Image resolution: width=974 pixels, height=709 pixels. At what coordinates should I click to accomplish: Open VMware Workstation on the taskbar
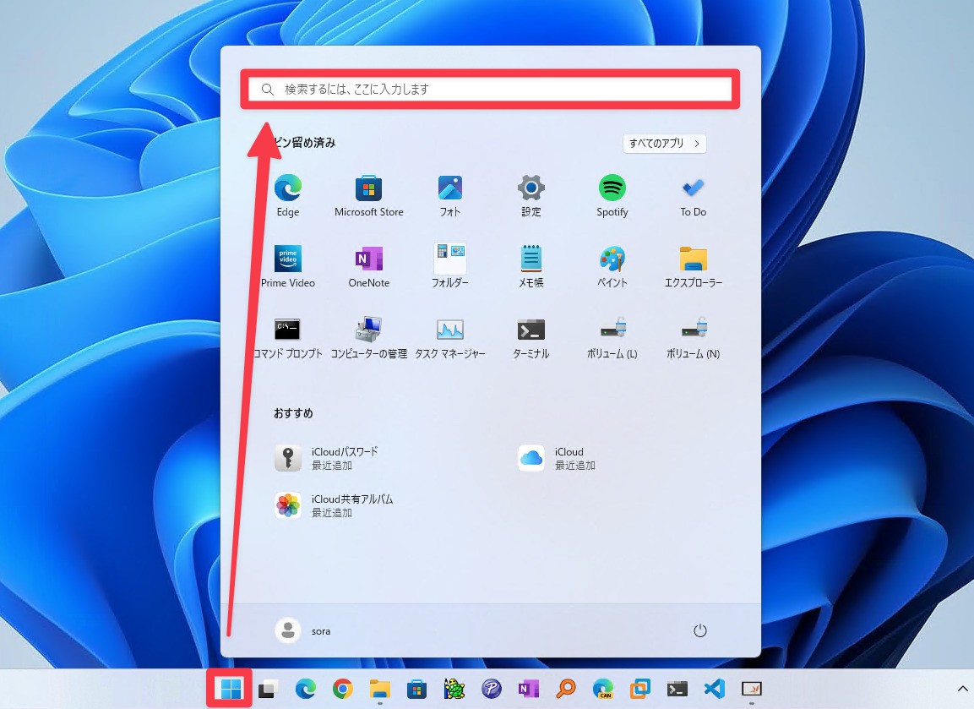tap(639, 689)
